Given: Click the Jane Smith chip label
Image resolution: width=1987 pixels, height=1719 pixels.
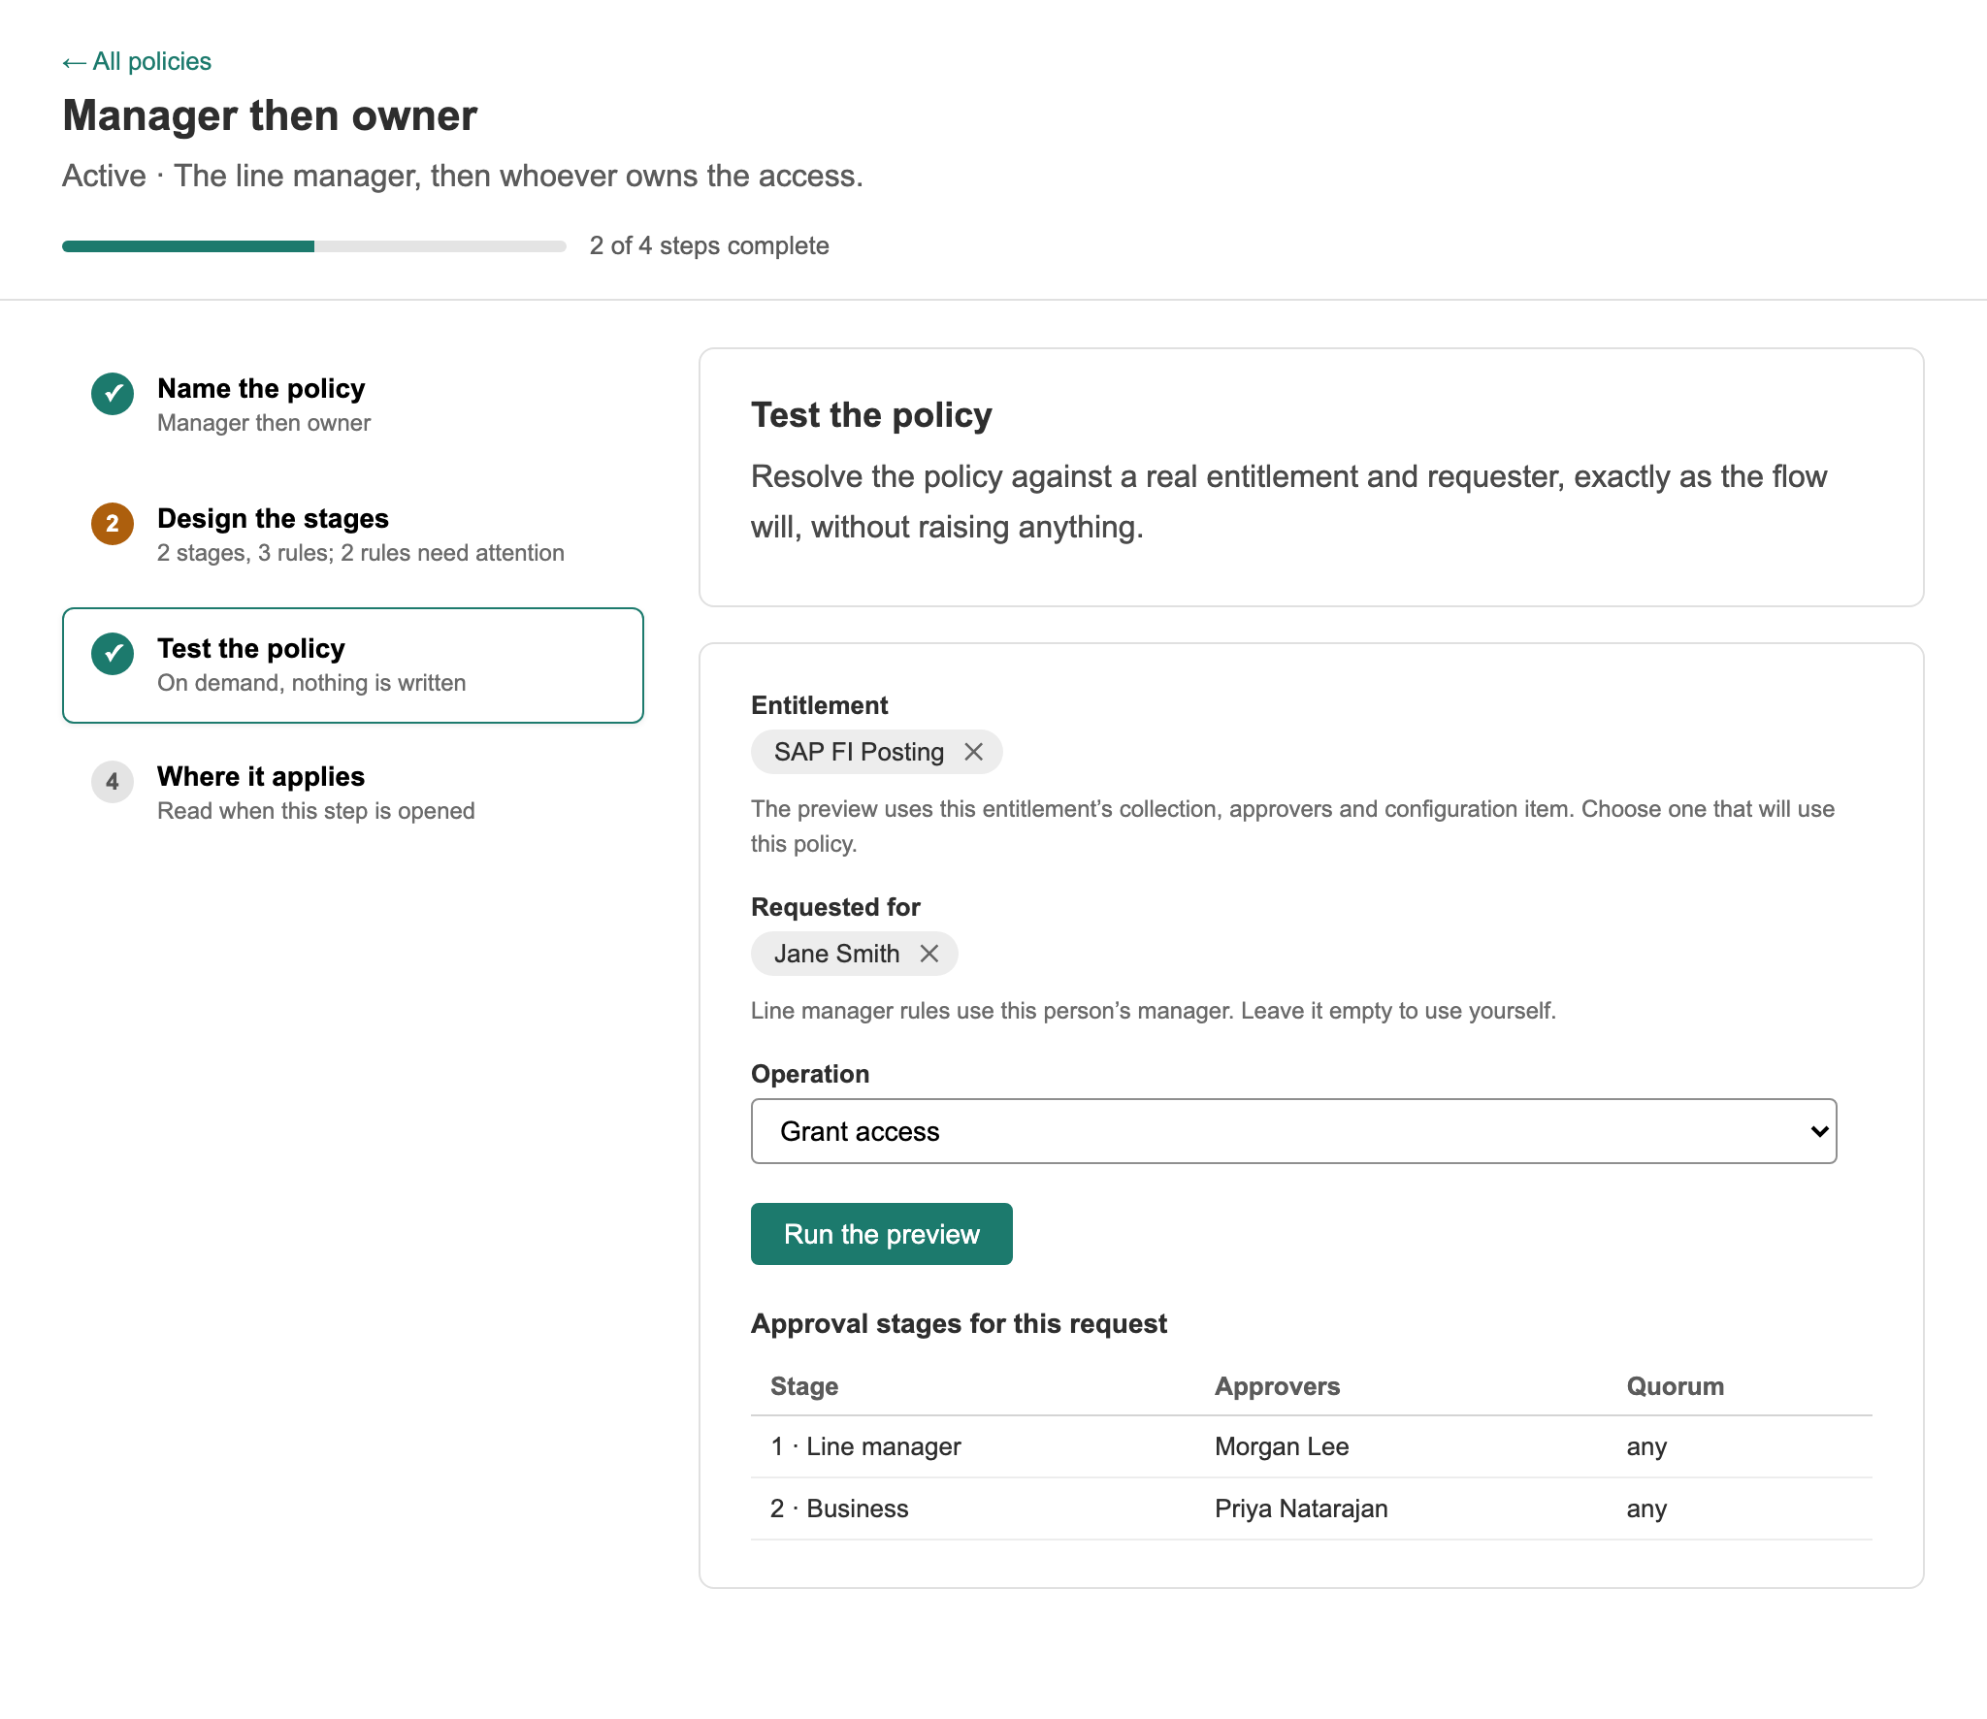Looking at the screenshot, I should 836,954.
